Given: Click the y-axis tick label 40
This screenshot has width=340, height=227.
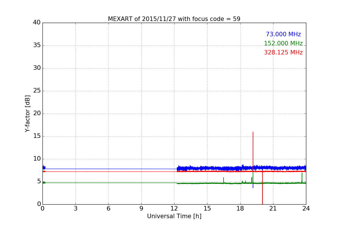Looking at the screenshot, I should pos(37,22).
